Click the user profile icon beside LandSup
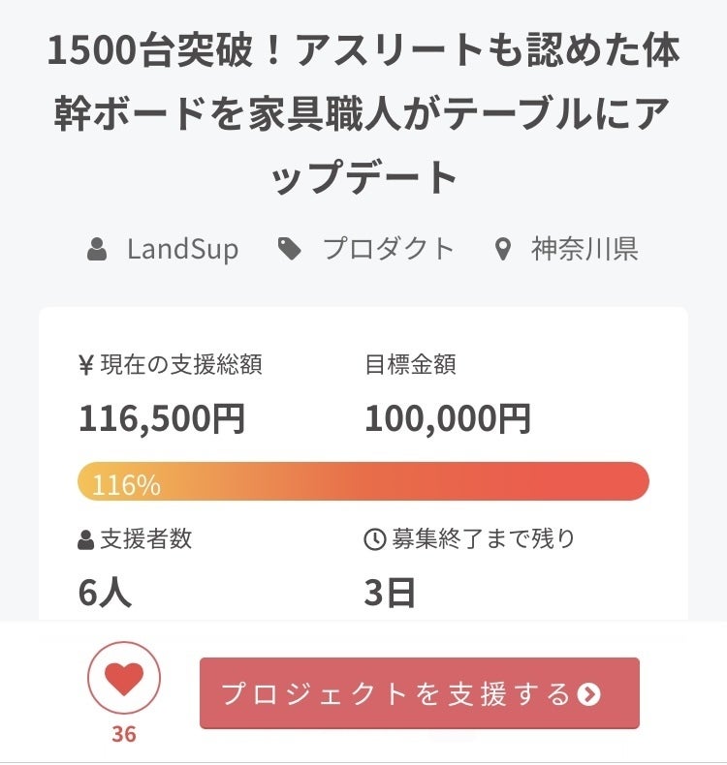The height and width of the screenshot is (765, 727). pyautogui.click(x=97, y=250)
